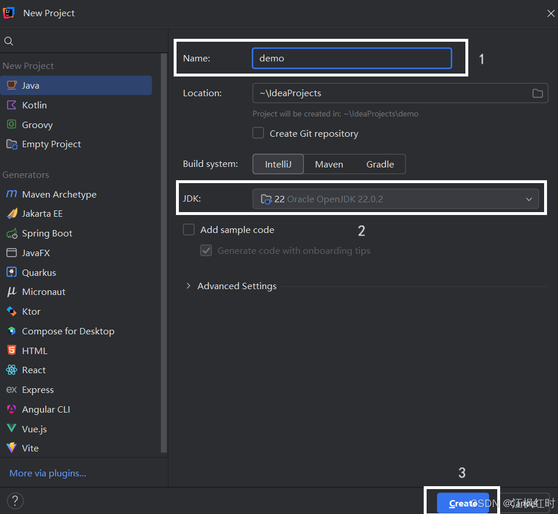Click the React atom icon

pos(12,370)
